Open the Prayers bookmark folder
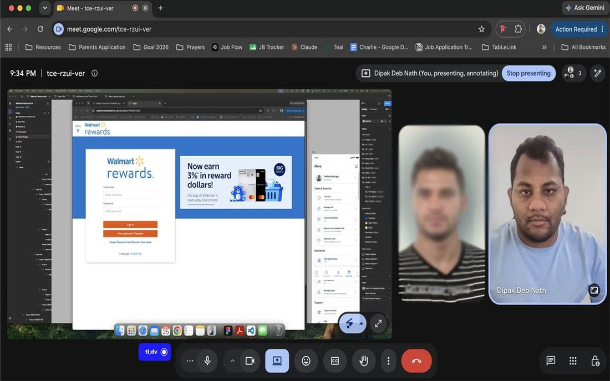This screenshot has height=381, width=610. tap(190, 48)
